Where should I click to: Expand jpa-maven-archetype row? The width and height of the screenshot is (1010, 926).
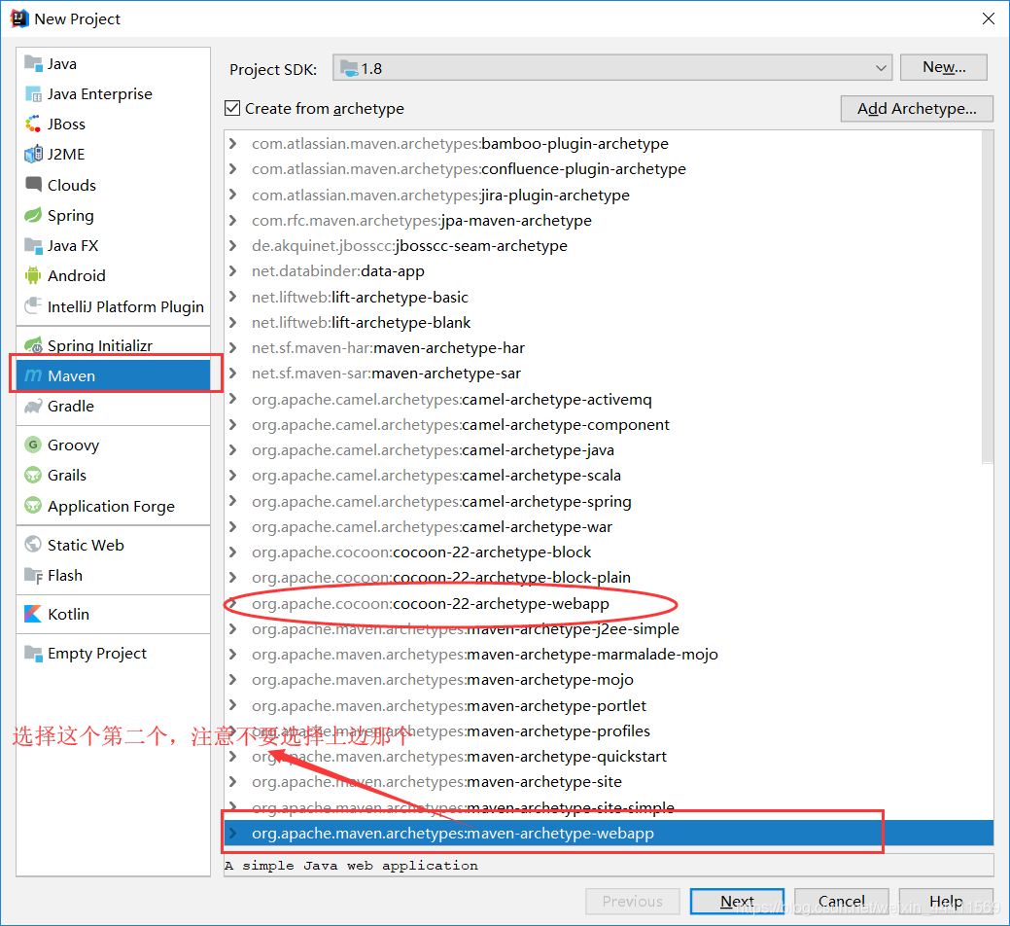pos(233,221)
